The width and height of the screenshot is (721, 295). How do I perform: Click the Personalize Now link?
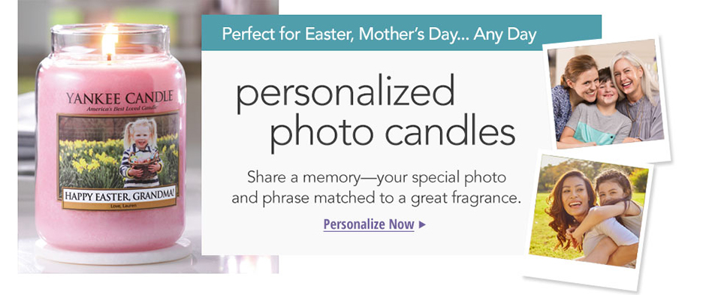369,224
